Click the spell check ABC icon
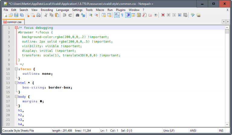Viewport: 232px width, 135px height. [x=193, y=15]
